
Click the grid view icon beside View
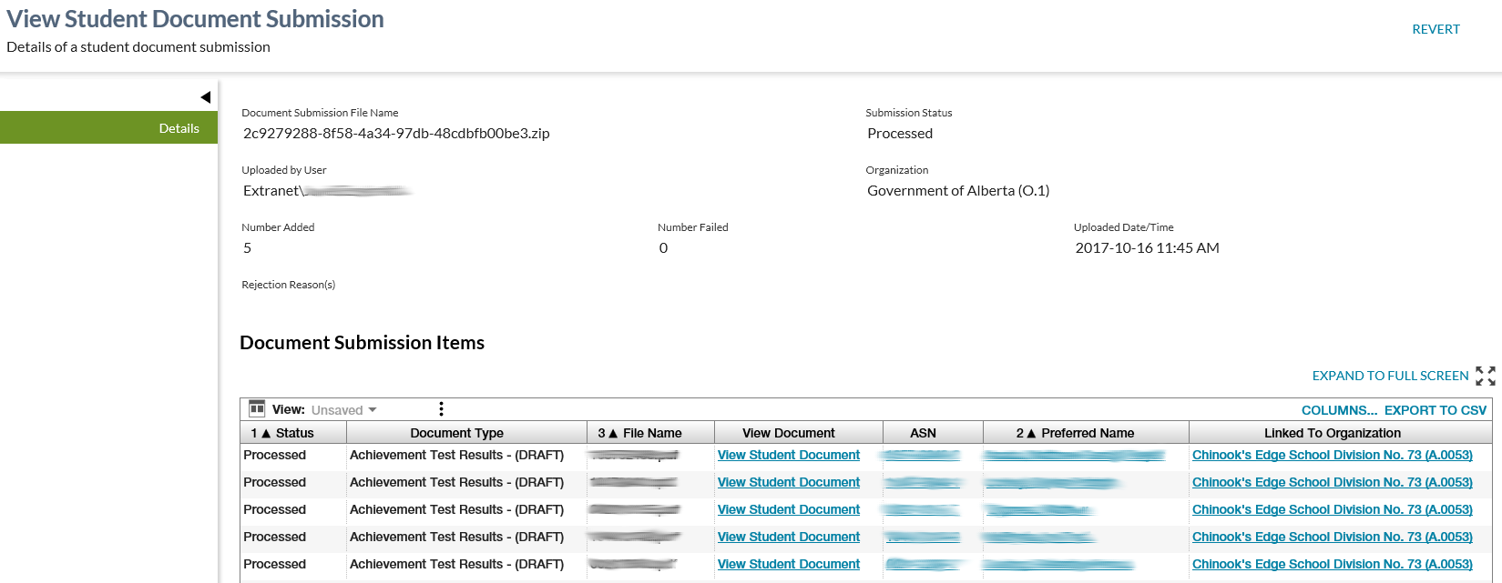tap(257, 409)
